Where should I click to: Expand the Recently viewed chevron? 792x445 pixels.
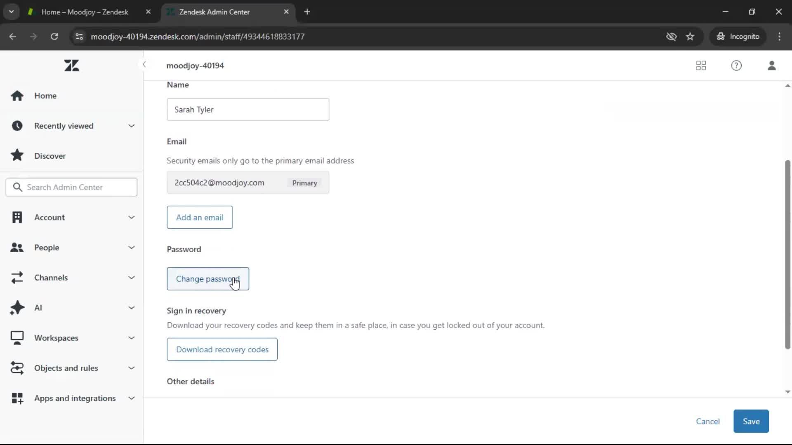(131, 126)
